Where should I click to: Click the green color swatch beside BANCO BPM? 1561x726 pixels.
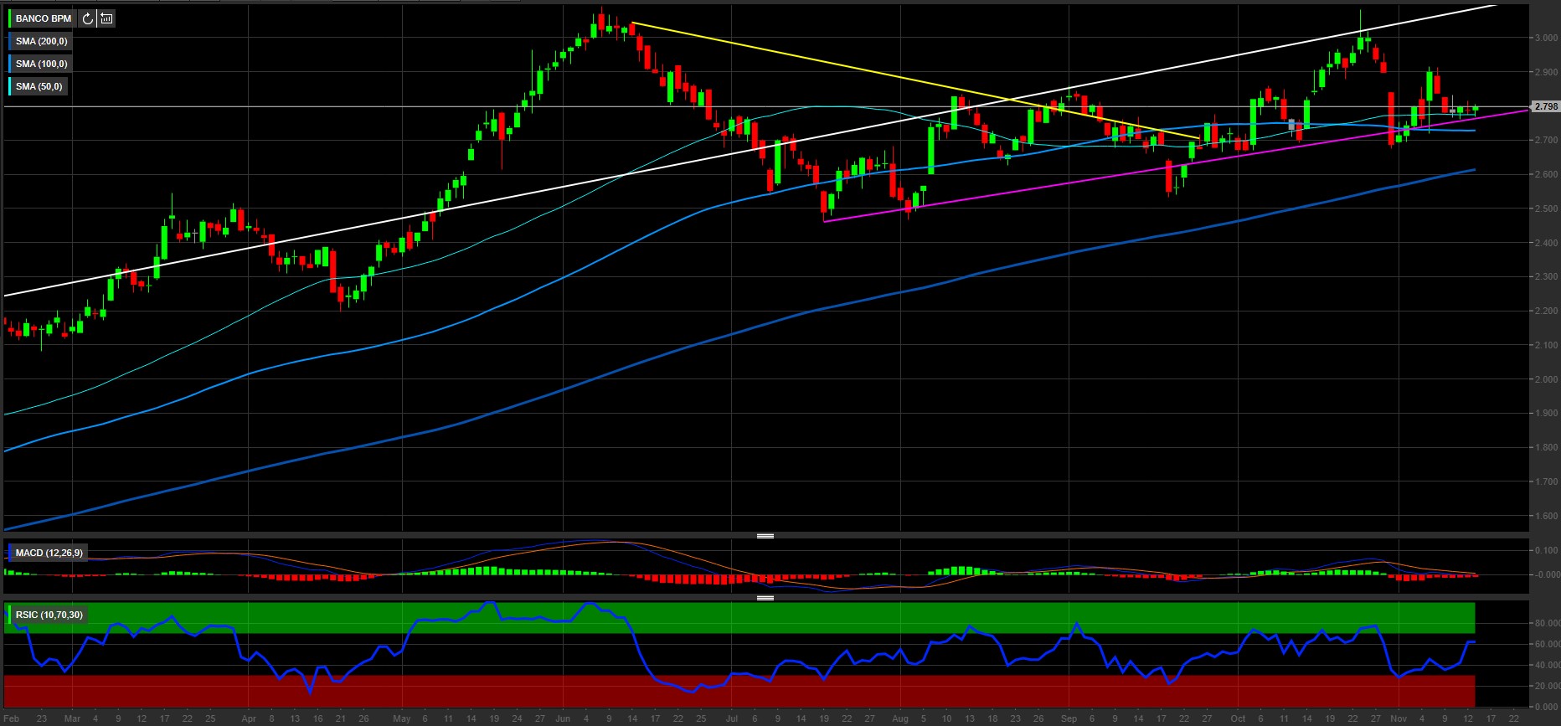[9, 18]
